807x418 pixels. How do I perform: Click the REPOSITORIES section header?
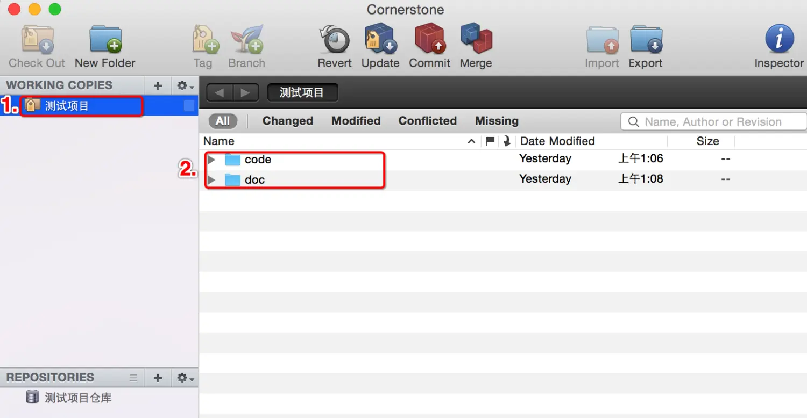pos(50,378)
